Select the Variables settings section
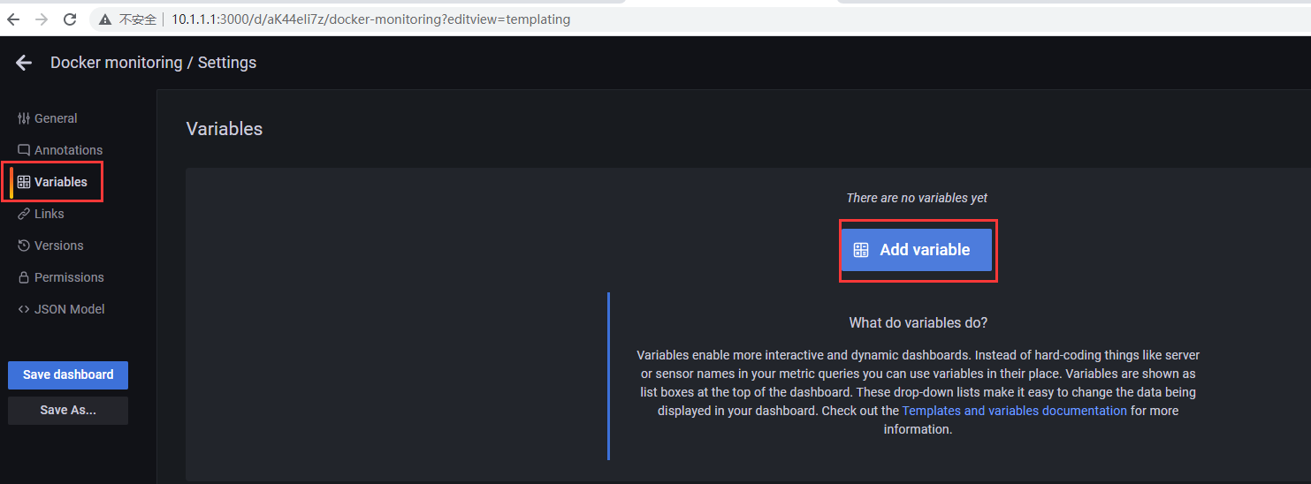The height and width of the screenshot is (484, 1311). pos(60,182)
